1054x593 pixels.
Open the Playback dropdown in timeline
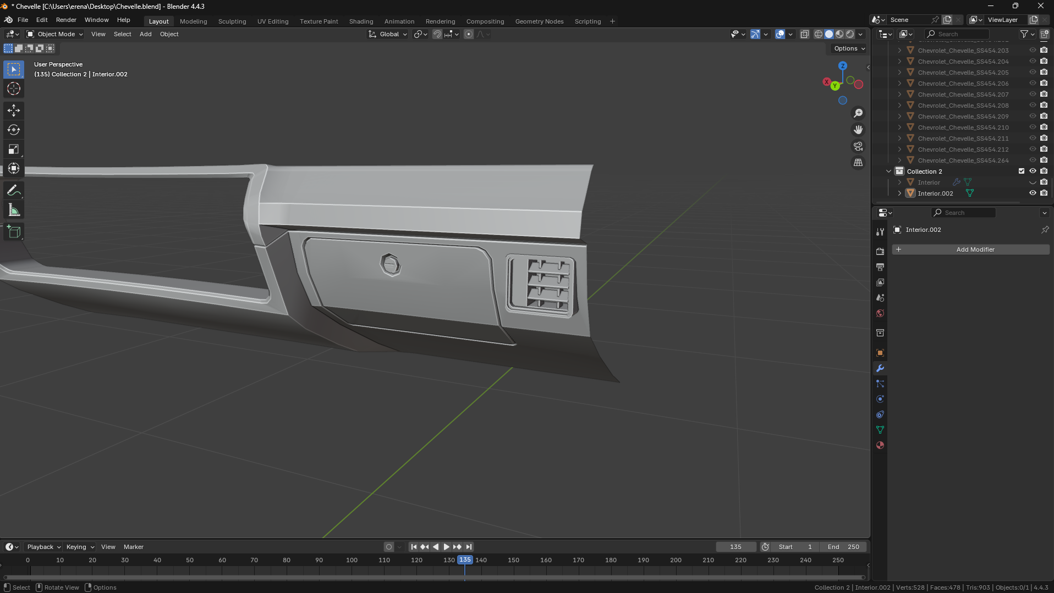pyautogui.click(x=43, y=547)
